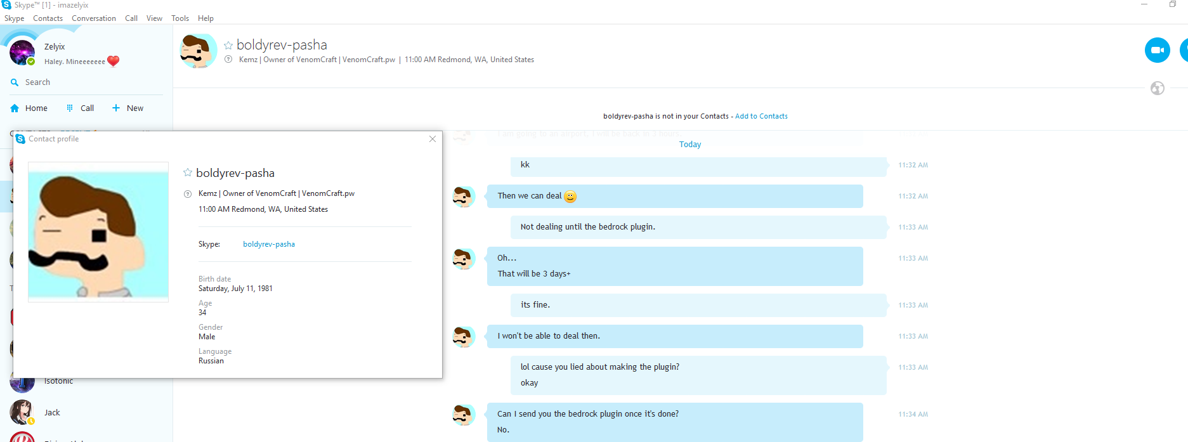Click the Skype icon in the Contact profile title
The width and height of the screenshot is (1188, 442).
pos(20,139)
